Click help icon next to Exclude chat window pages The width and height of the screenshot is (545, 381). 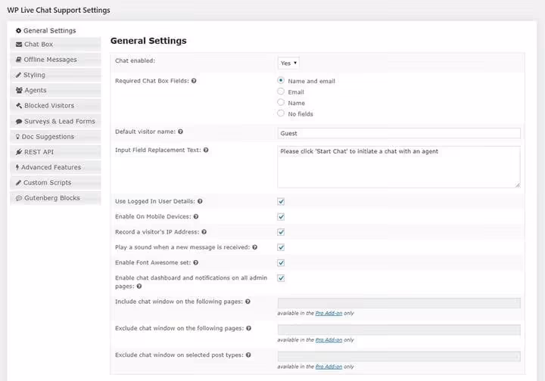(248, 328)
